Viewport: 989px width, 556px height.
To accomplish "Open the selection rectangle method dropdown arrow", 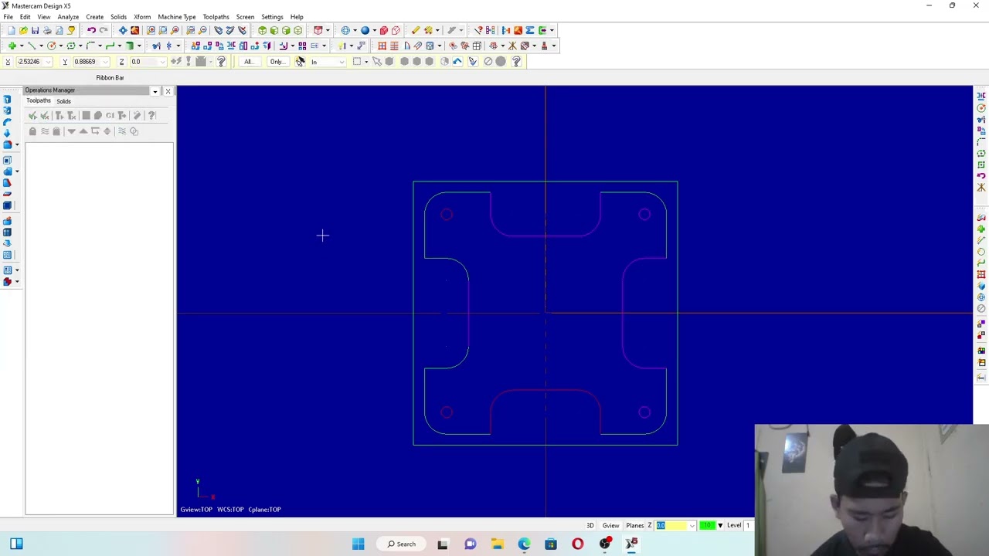I will (x=366, y=62).
